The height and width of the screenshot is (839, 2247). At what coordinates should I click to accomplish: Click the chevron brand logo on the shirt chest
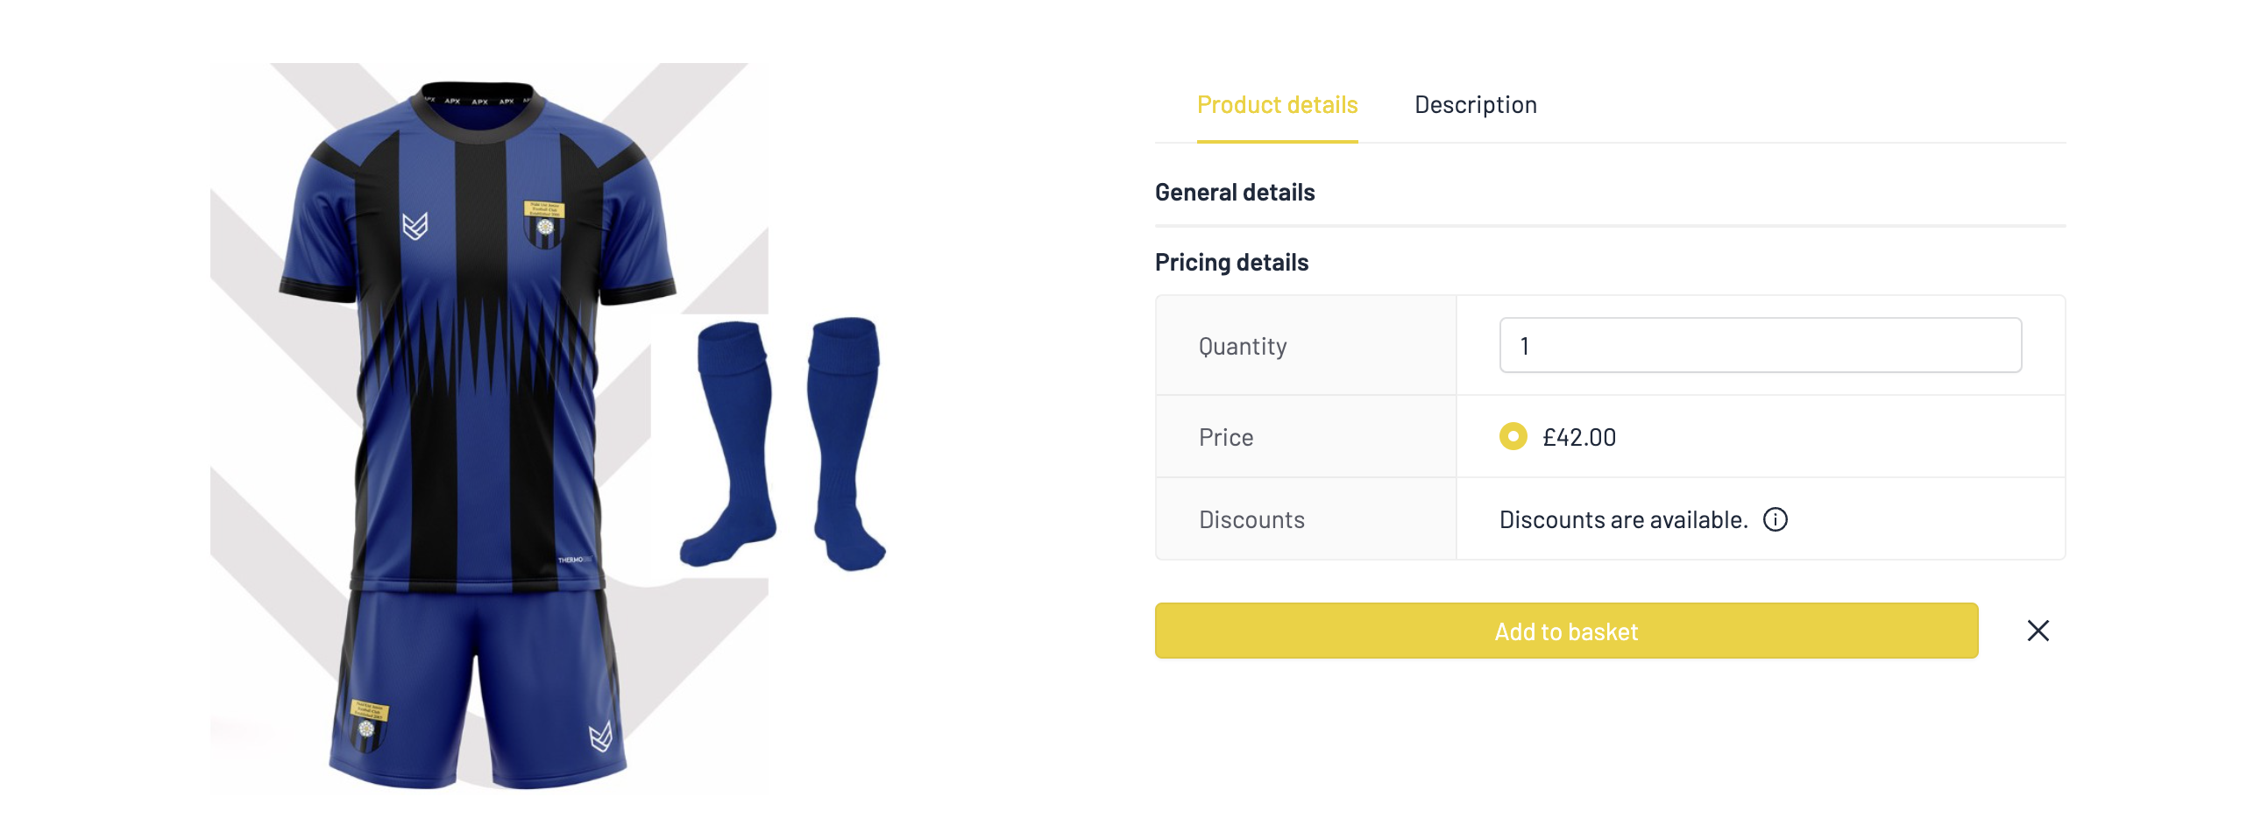415,226
